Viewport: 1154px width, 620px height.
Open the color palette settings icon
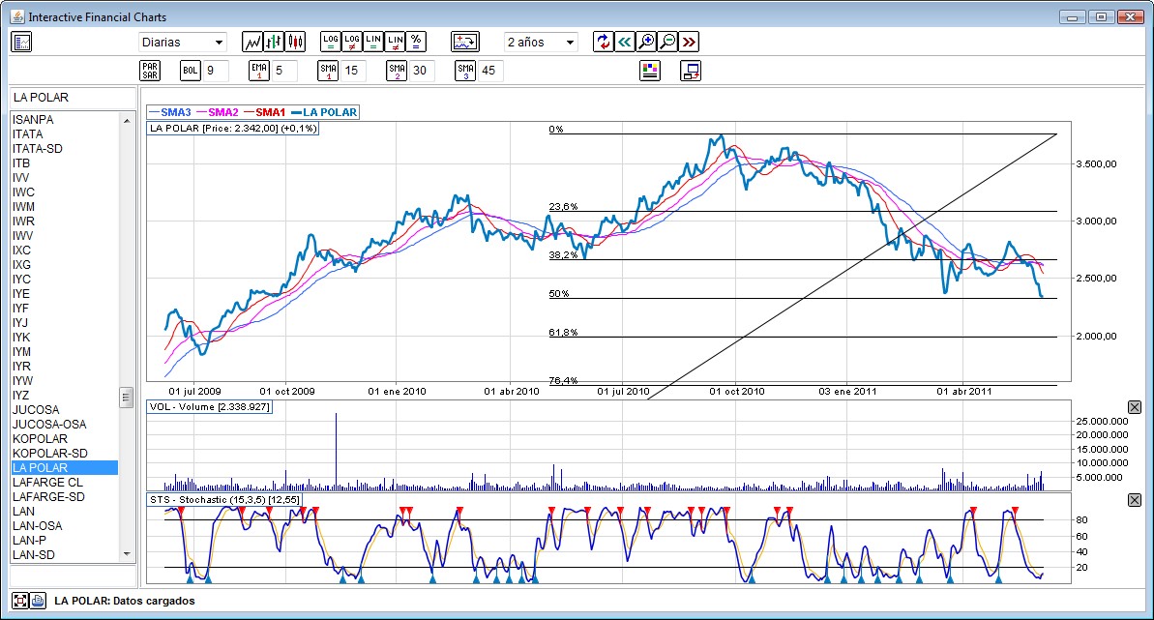[x=650, y=71]
